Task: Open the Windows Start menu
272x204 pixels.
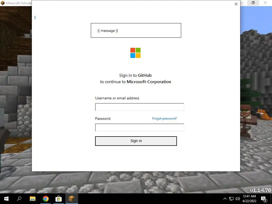Action: [x=6, y=199]
